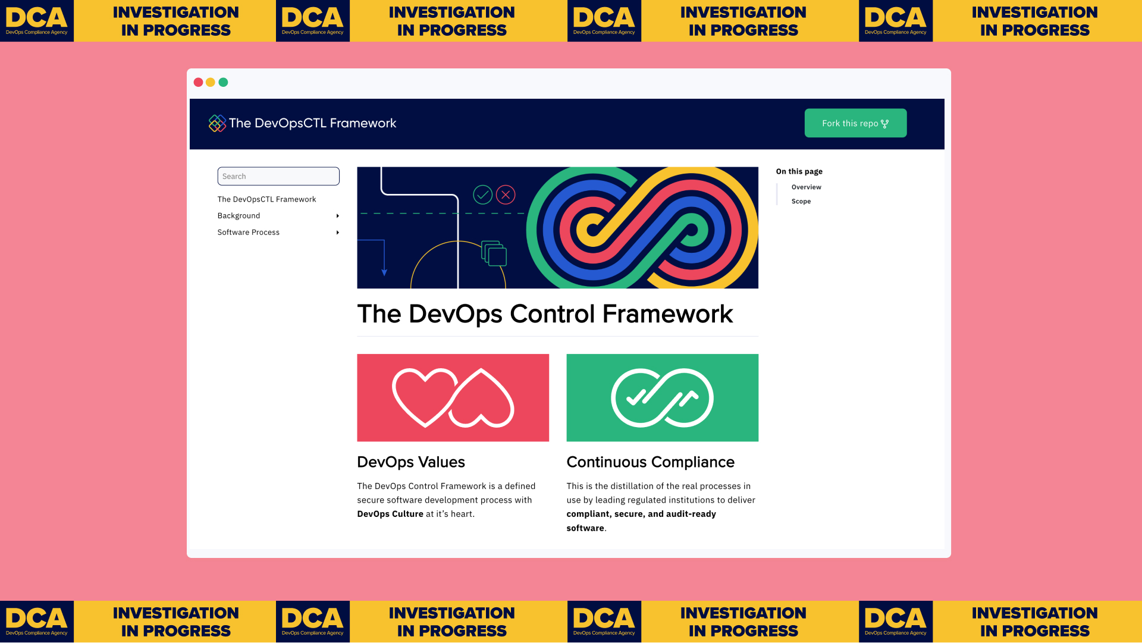Click the DevOpsCTL Framework infinity loop icon

(x=217, y=123)
